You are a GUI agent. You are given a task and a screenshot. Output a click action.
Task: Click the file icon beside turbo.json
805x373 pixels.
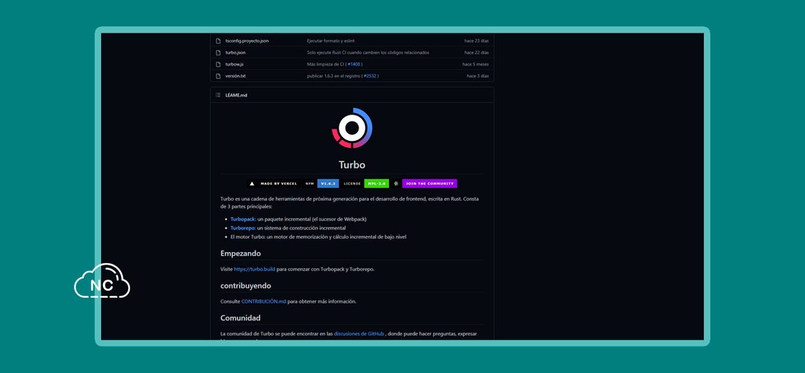tap(218, 52)
